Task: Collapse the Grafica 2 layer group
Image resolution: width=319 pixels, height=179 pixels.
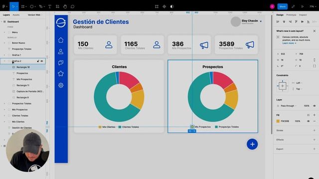Action: pyautogui.click(x=4, y=61)
